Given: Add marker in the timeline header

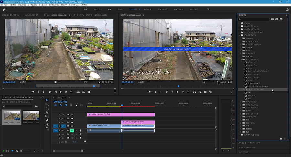Looking at the screenshot, I should click(x=71, y=105).
